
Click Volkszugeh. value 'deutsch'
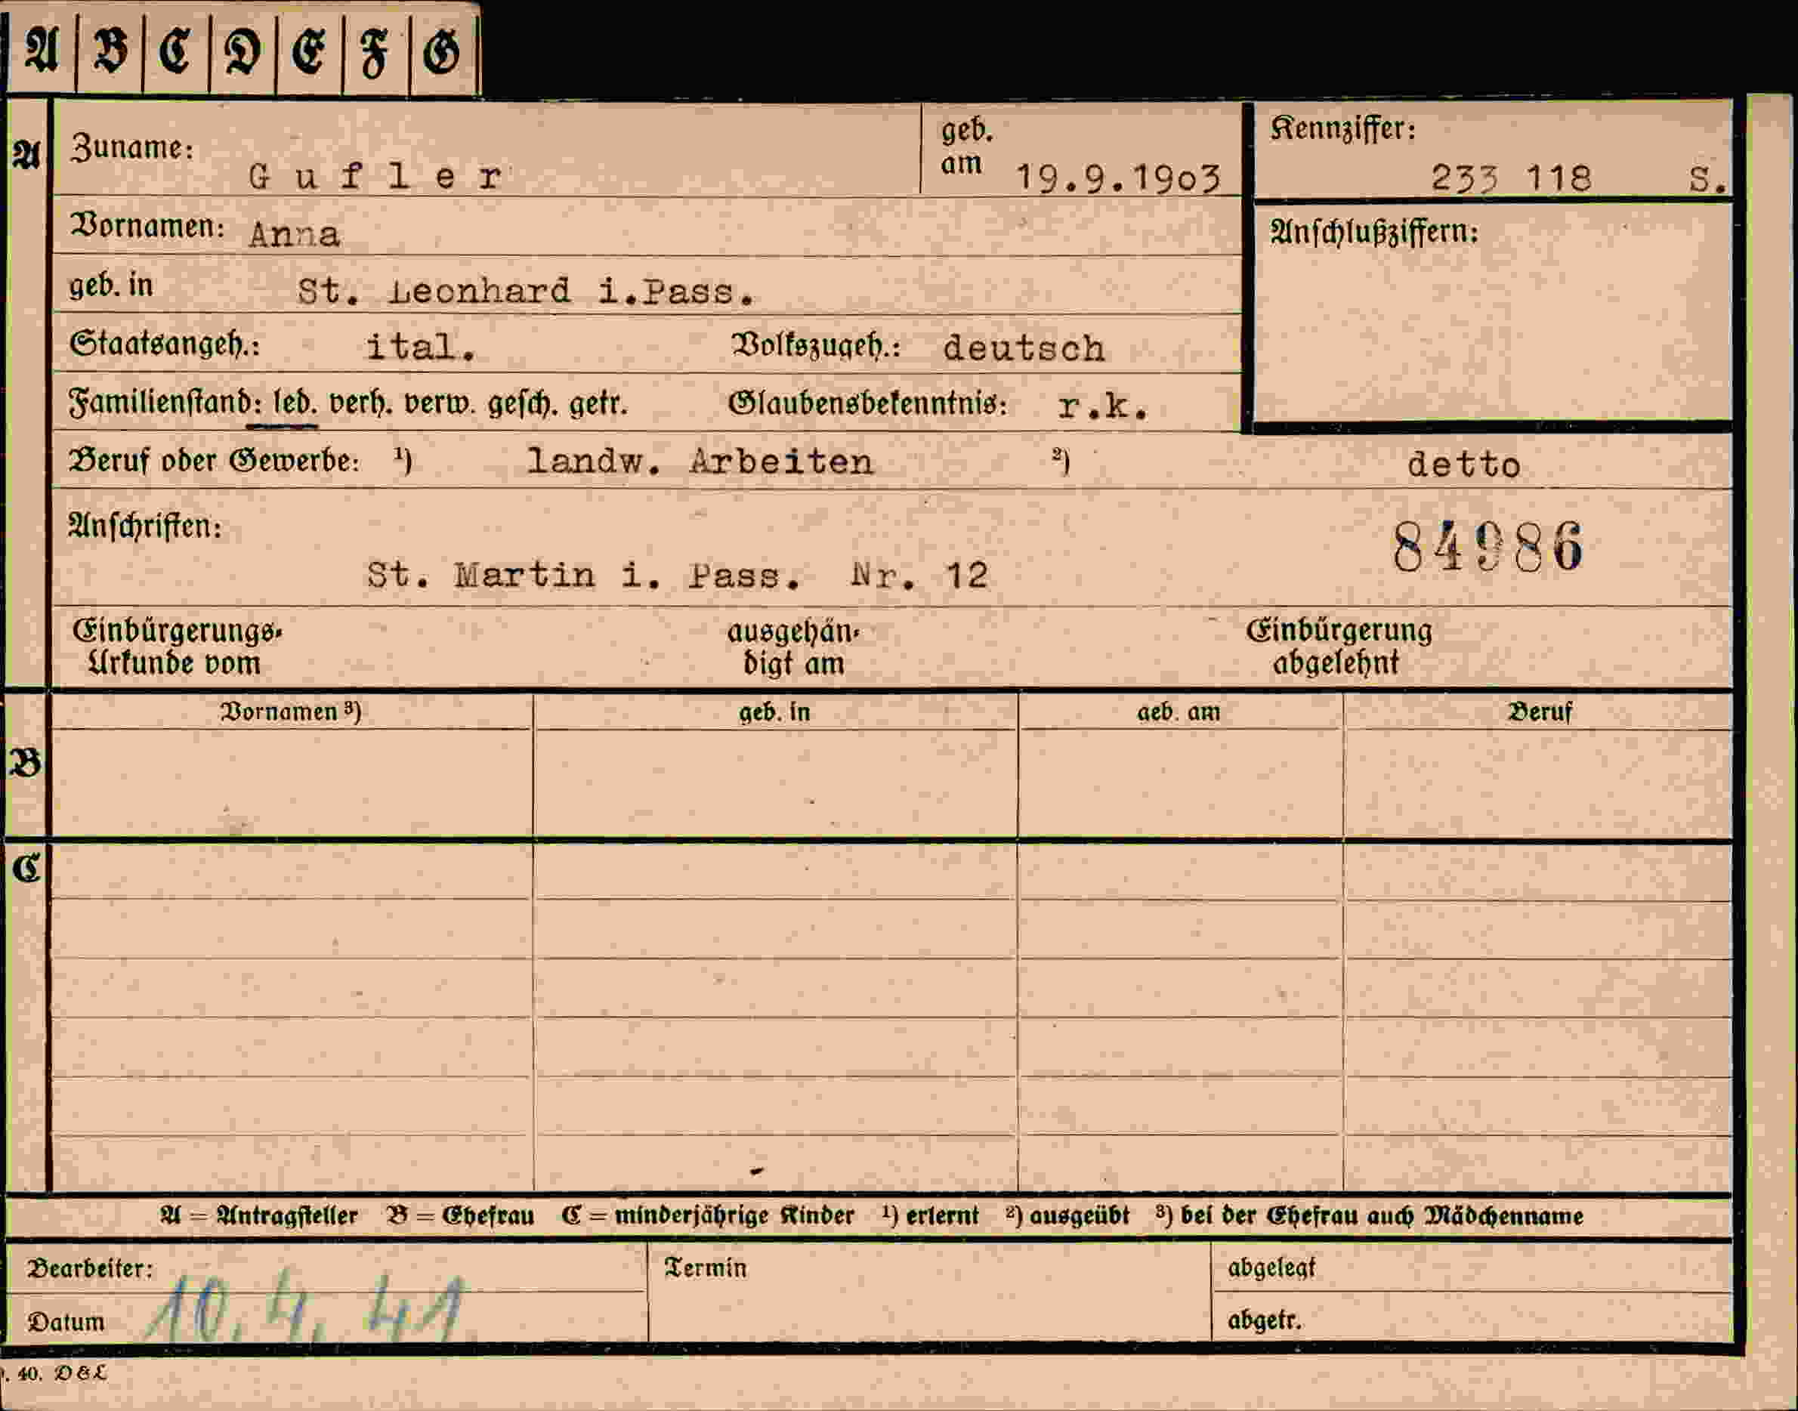(x=1024, y=347)
